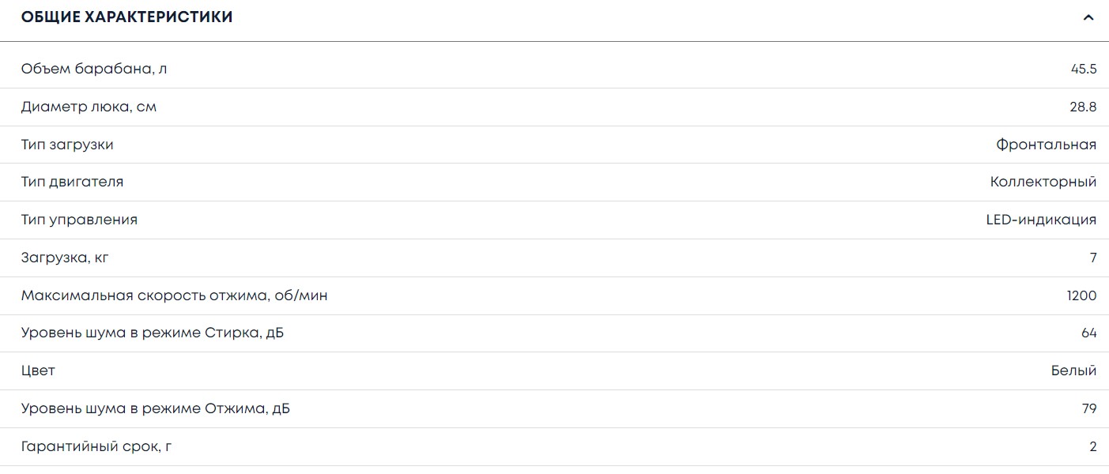Click Уровень шума в режиме Стирка label
Viewport: 1109px width, 474px height.
click(x=153, y=333)
